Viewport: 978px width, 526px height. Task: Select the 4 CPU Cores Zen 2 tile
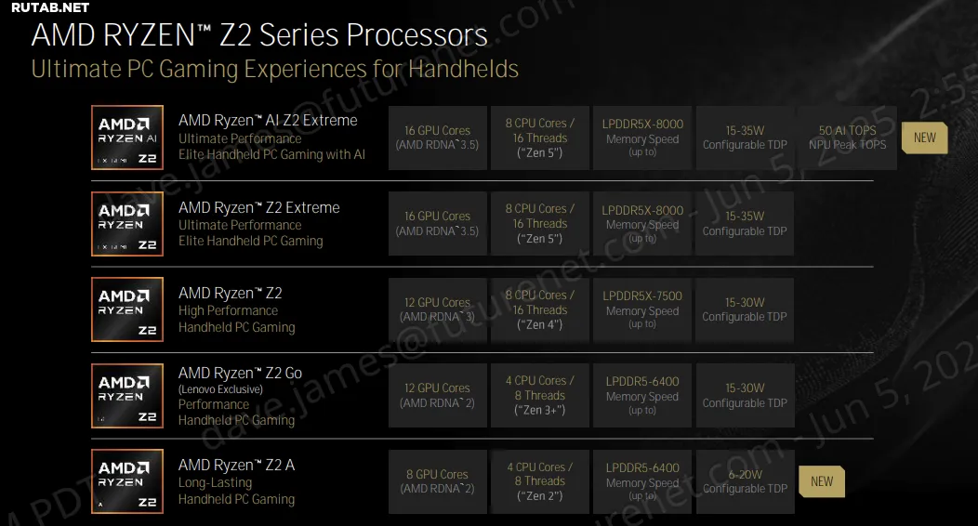[539, 481]
